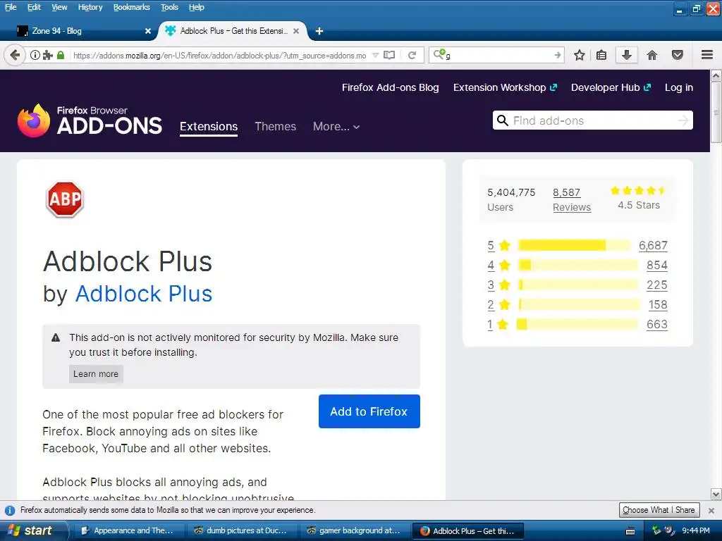722x541 pixels.
Task: Click the warning triangle icon in security notice
Action: pyautogui.click(x=56, y=337)
